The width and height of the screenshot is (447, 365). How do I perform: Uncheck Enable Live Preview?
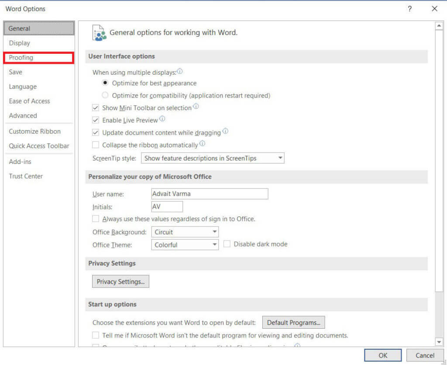pyautogui.click(x=96, y=120)
